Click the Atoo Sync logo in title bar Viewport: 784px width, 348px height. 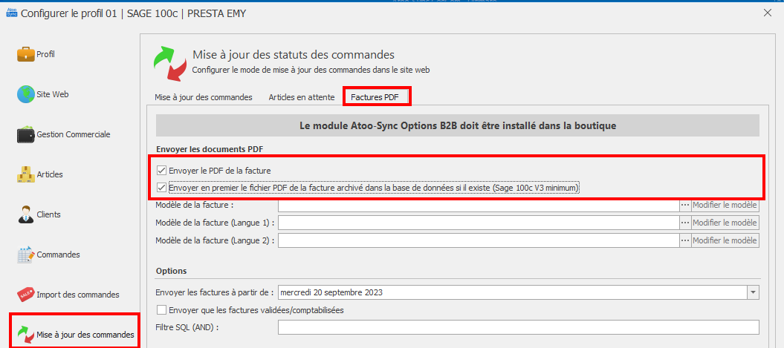tap(11, 13)
